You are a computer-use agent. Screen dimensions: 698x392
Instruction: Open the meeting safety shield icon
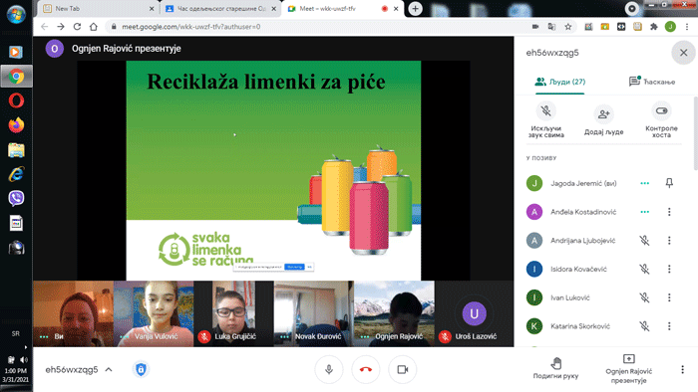pyautogui.click(x=141, y=369)
